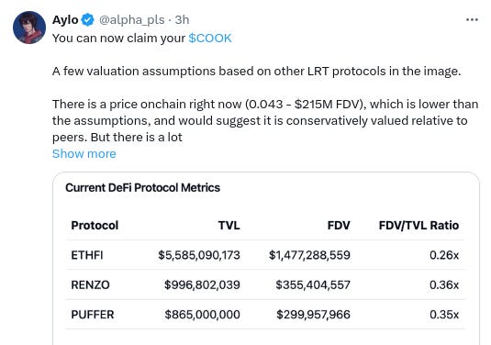Click the FDV column header
The width and height of the screenshot is (491, 345).
[x=339, y=225]
